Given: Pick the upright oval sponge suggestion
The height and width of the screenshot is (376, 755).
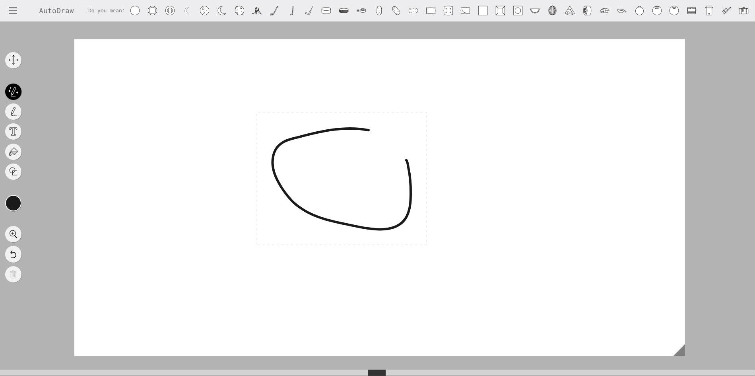Looking at the screenshot, I should tap(379, 11).
